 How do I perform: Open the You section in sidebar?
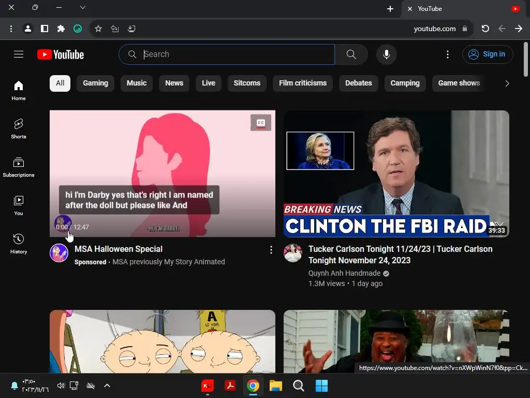19,205
